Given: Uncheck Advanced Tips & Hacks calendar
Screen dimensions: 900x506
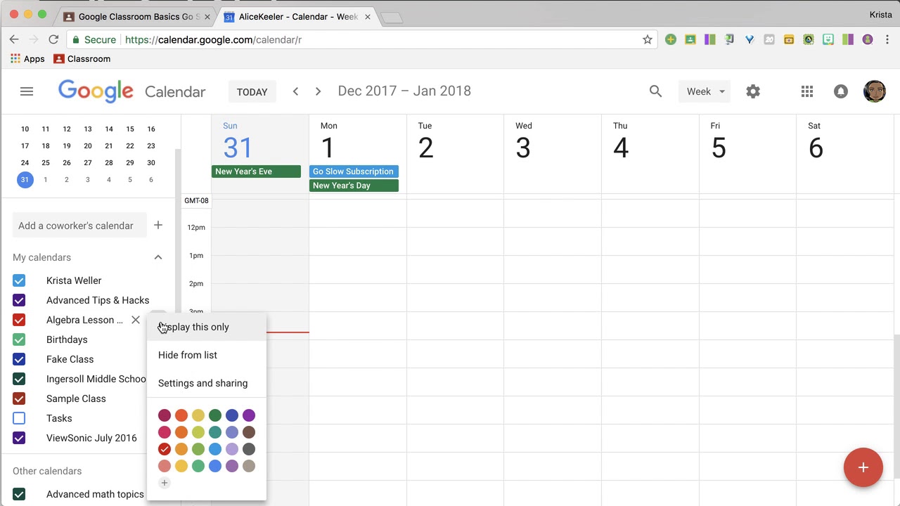Looking at the screenshot, I should (19, 300).
